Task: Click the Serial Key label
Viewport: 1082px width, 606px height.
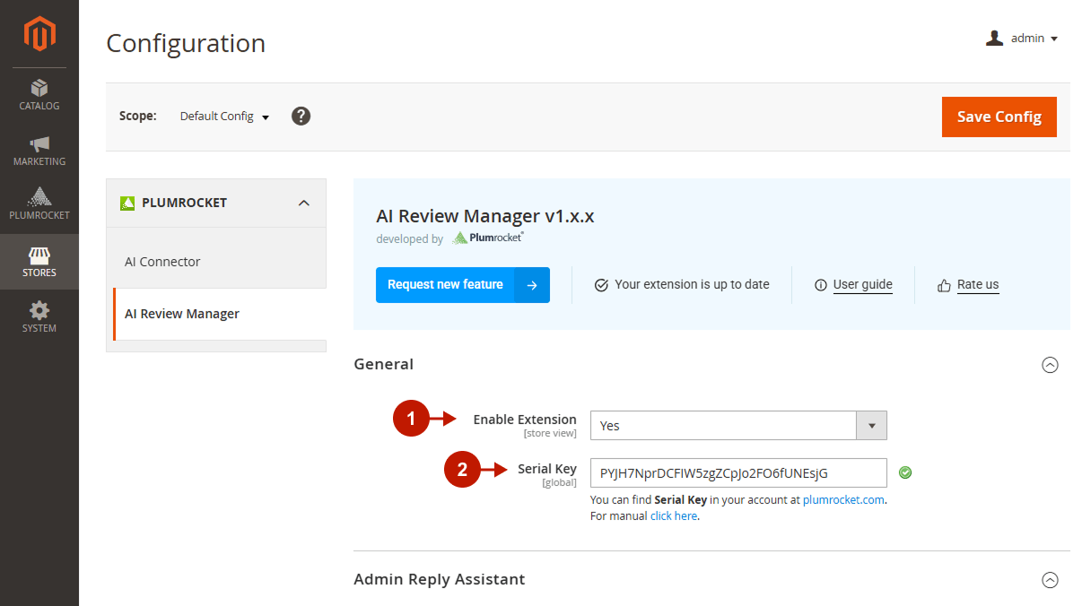Action: (x=547, y=469)
